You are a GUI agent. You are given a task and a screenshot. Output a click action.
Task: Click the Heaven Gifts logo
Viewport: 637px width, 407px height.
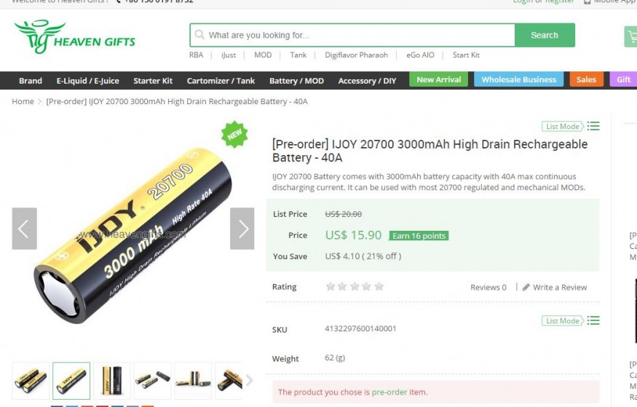(75, 36)
